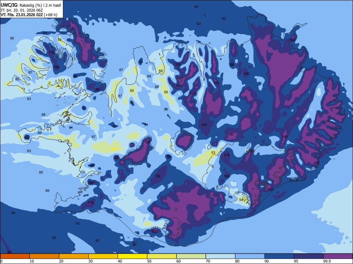This screenshot has height=264, width=353.
Task: Pick the pale yellow 50–60 legend swatch
Action: (x=162, y=256)
